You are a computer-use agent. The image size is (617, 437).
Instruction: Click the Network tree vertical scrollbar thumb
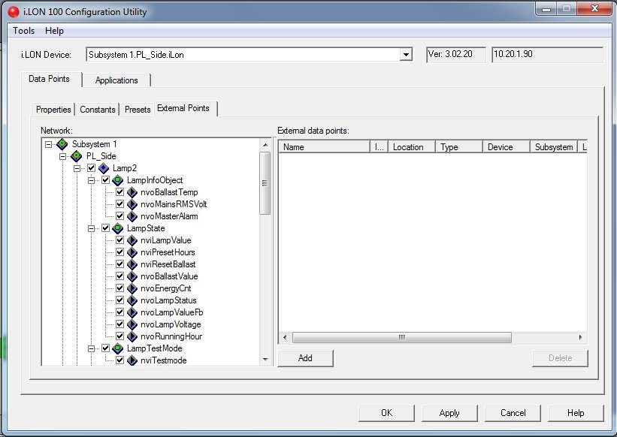pyautogui.click(x=265, y=183)
